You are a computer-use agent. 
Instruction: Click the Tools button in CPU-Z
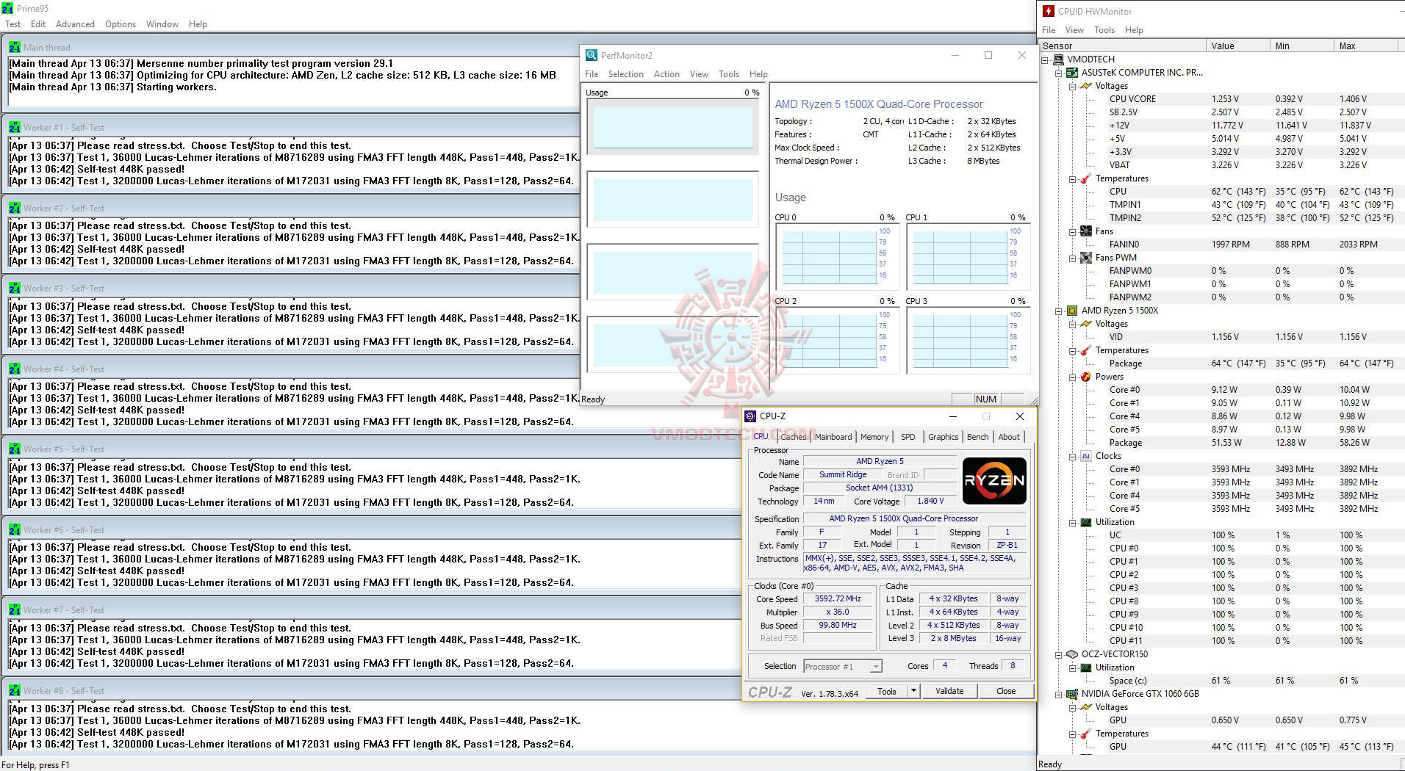tap(887, 691)
